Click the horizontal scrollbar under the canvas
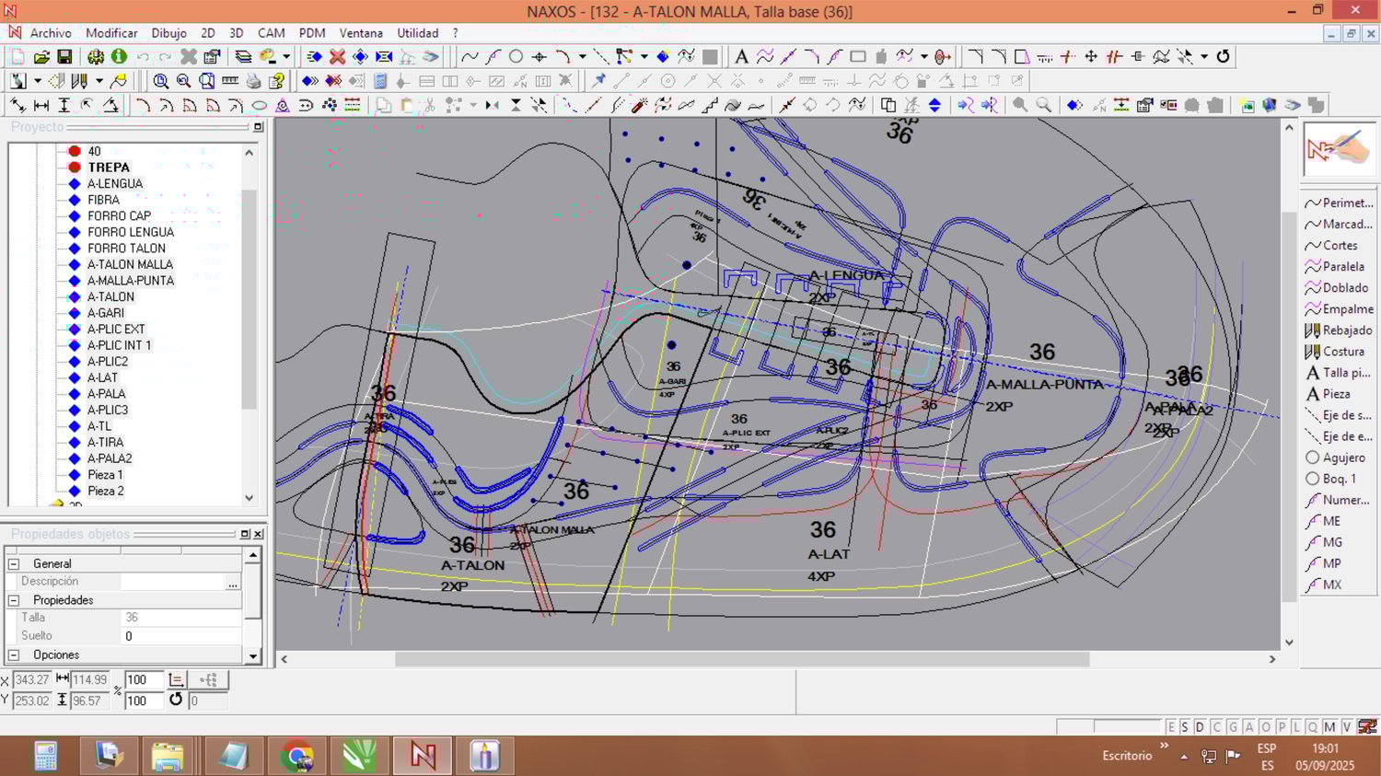1381x776 pixels. coord(741,659)
